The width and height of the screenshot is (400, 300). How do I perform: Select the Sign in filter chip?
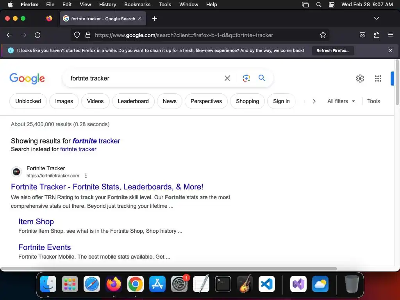[281, 101]
